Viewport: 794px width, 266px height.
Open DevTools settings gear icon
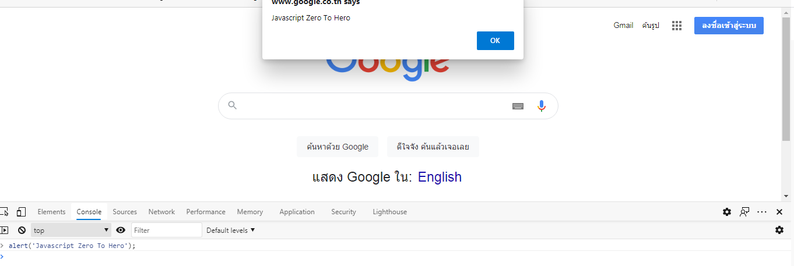point(727,212)
